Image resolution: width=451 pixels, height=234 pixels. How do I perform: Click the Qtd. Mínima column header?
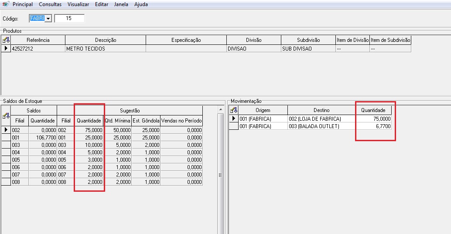coord(117,120)
